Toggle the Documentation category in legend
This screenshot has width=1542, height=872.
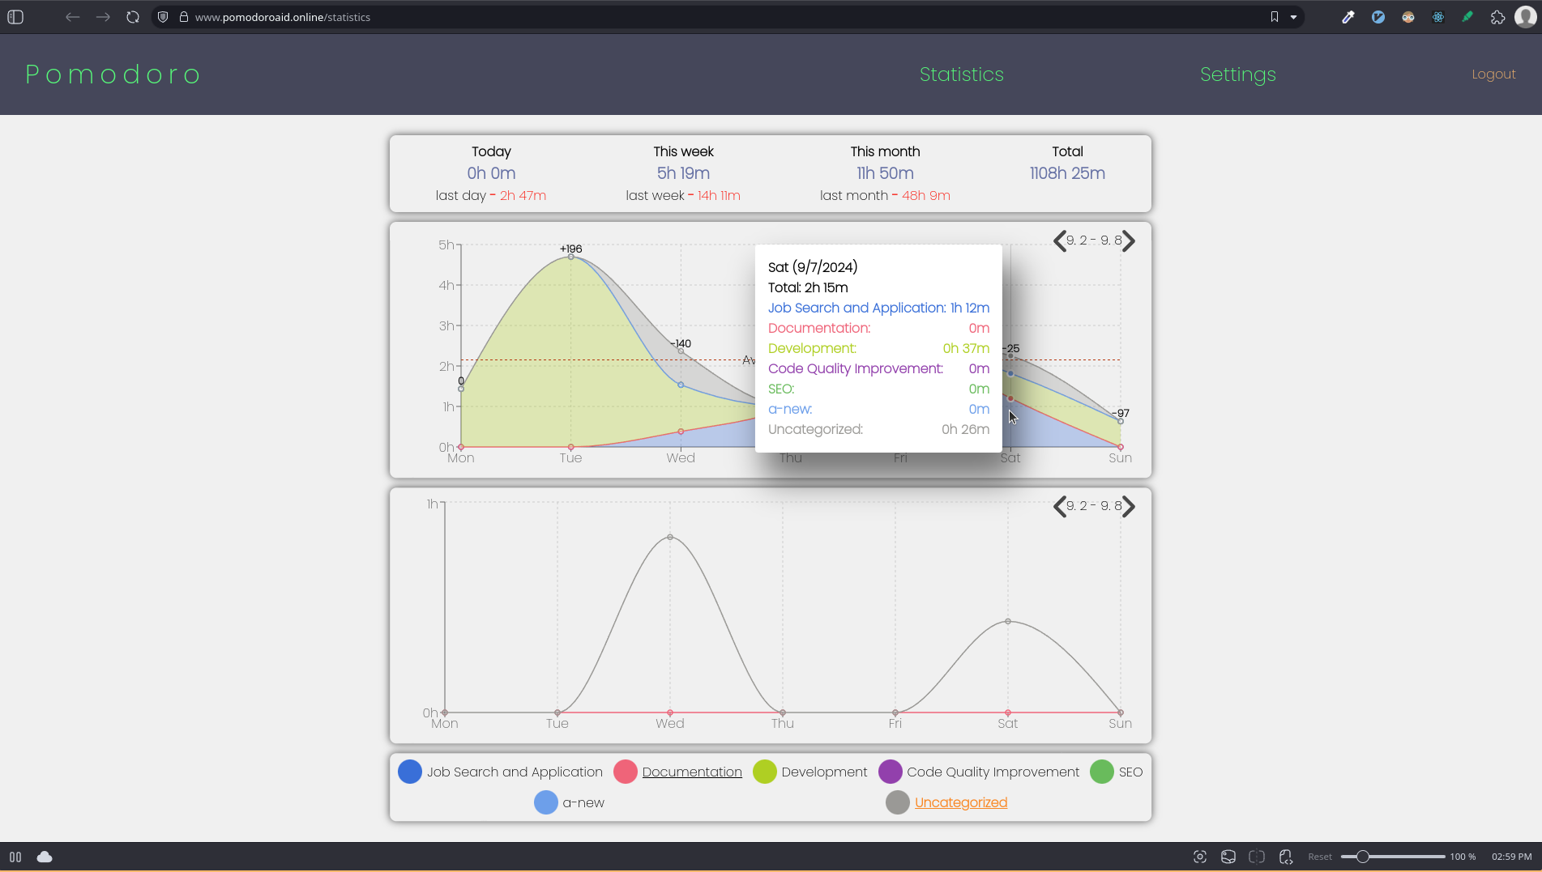tap(691, 772)
